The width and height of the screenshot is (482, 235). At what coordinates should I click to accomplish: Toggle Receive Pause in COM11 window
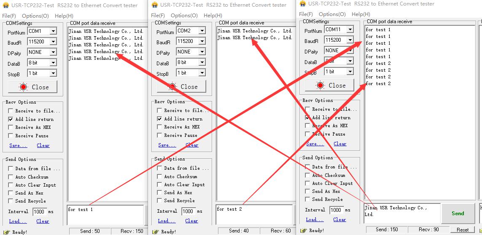point(307,134)
